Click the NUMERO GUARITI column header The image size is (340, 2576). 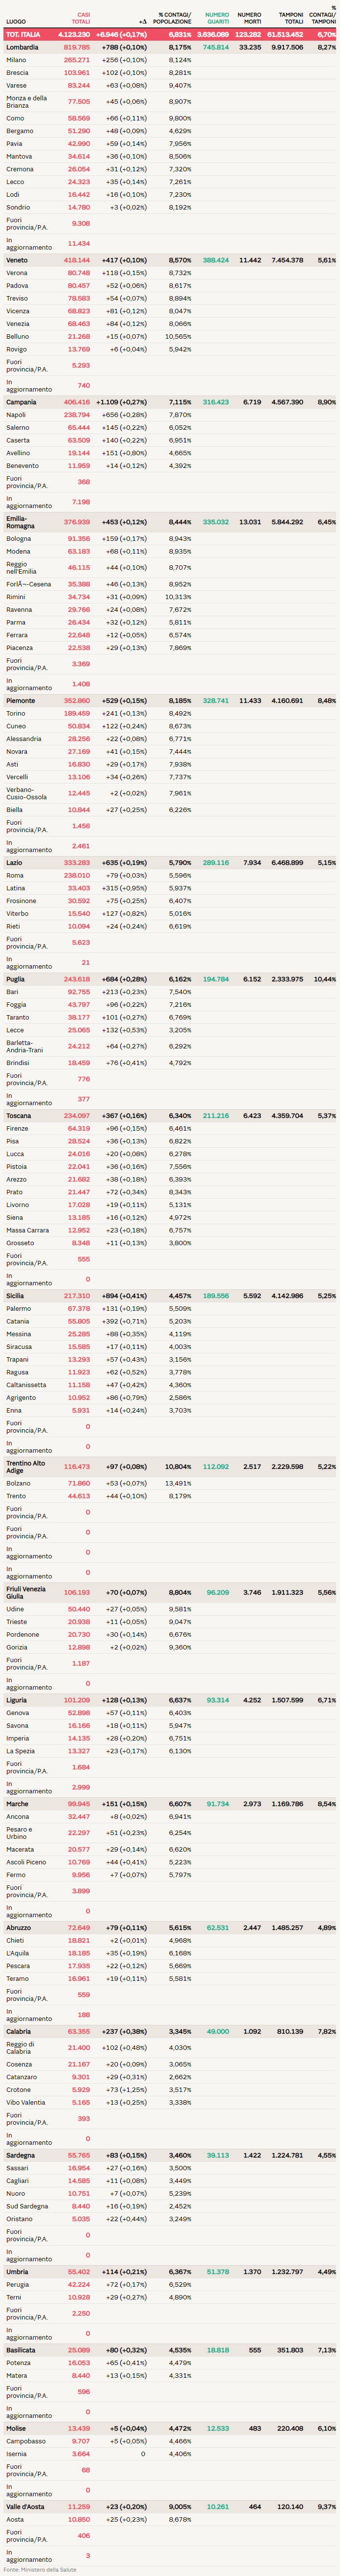coord(217,18)
